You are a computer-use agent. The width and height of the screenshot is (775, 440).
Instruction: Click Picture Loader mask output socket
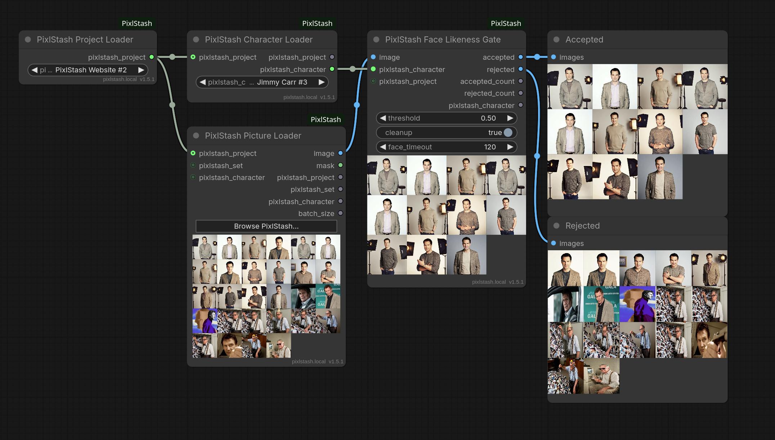340,165
